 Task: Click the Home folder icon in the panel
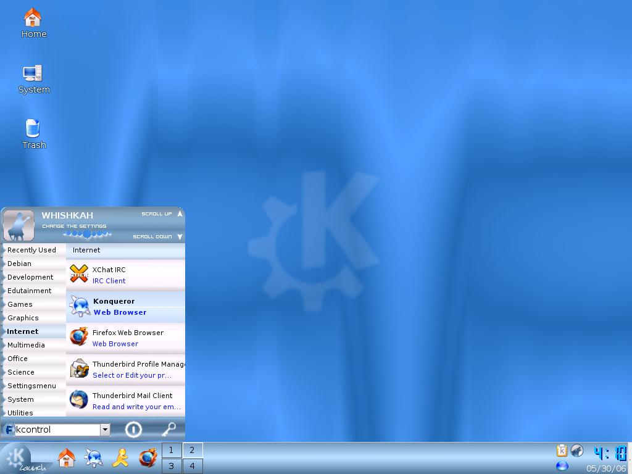coord(67,459)
